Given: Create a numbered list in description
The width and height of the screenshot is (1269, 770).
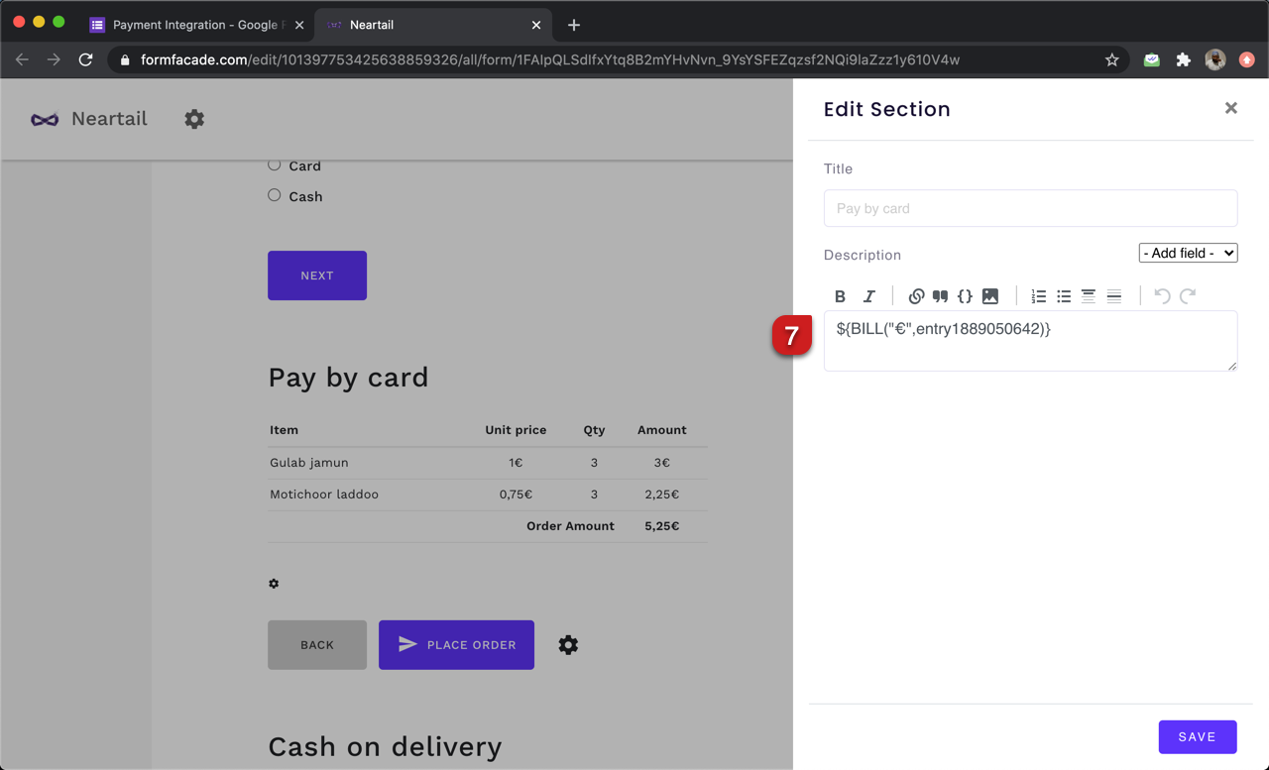Looking at the screenshot, I should click(x=1038, y=296).
